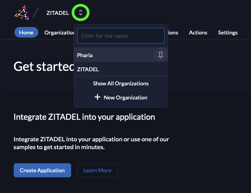Viewport: 251px width, 193px height.
Task: Click the New Organization button
Action: (x=121, y=97)
